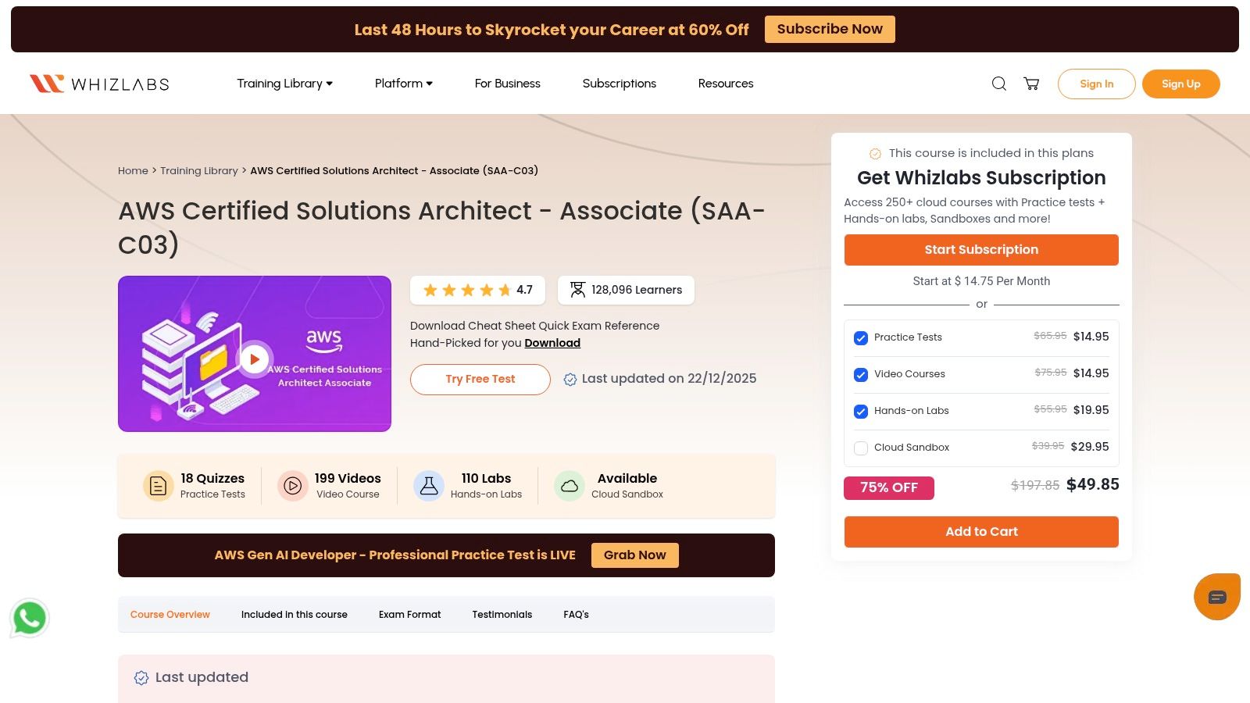Click the star rating 4.7 badge
The image size is (1250, 703).
coord(477,290)
